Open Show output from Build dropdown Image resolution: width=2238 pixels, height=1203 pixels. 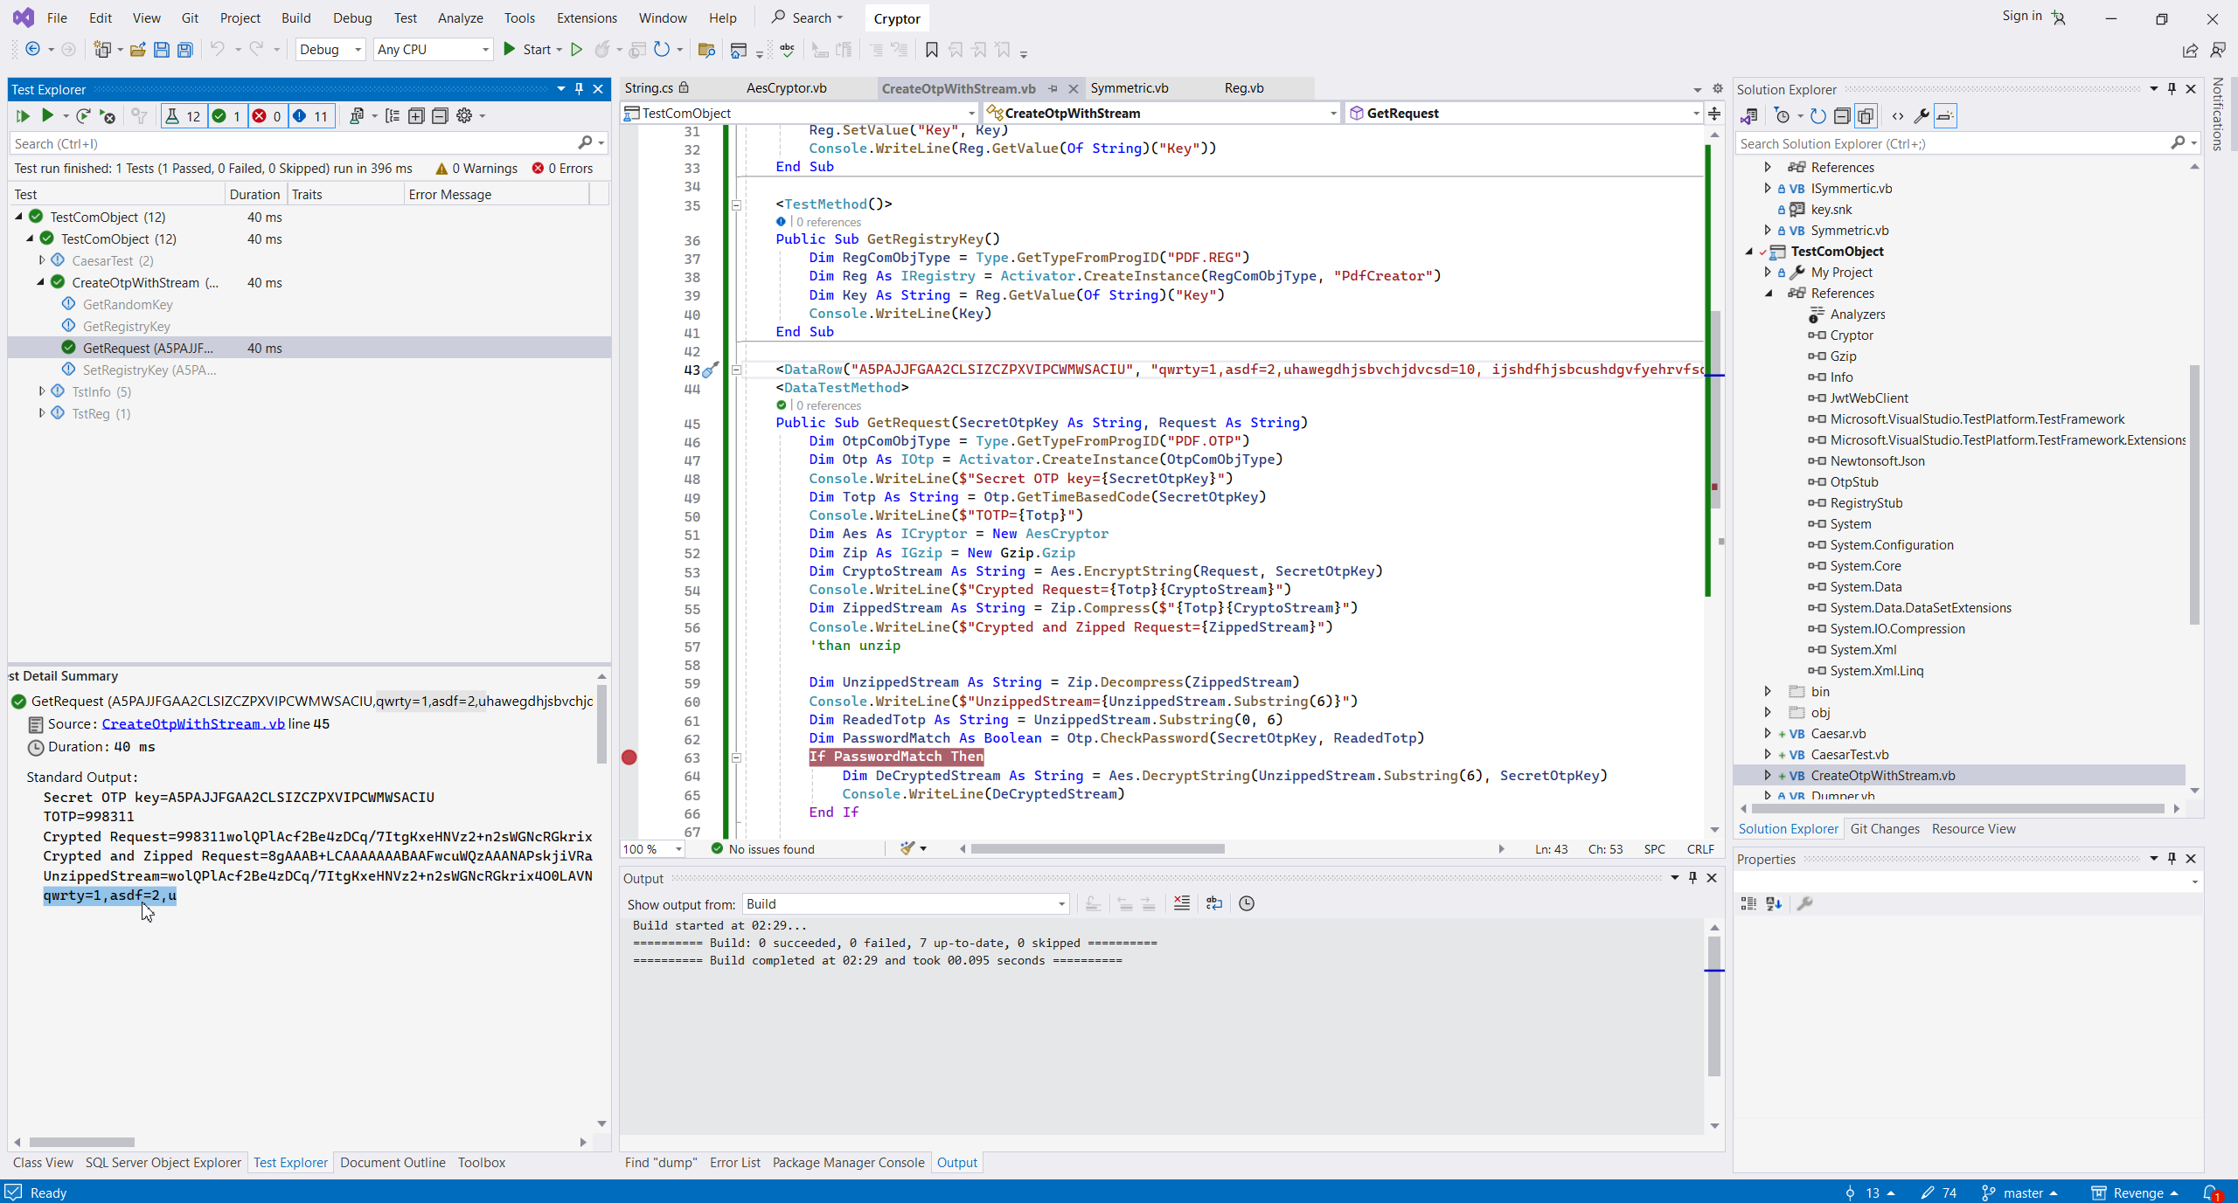pyautogui.click(x=906, y=903)
